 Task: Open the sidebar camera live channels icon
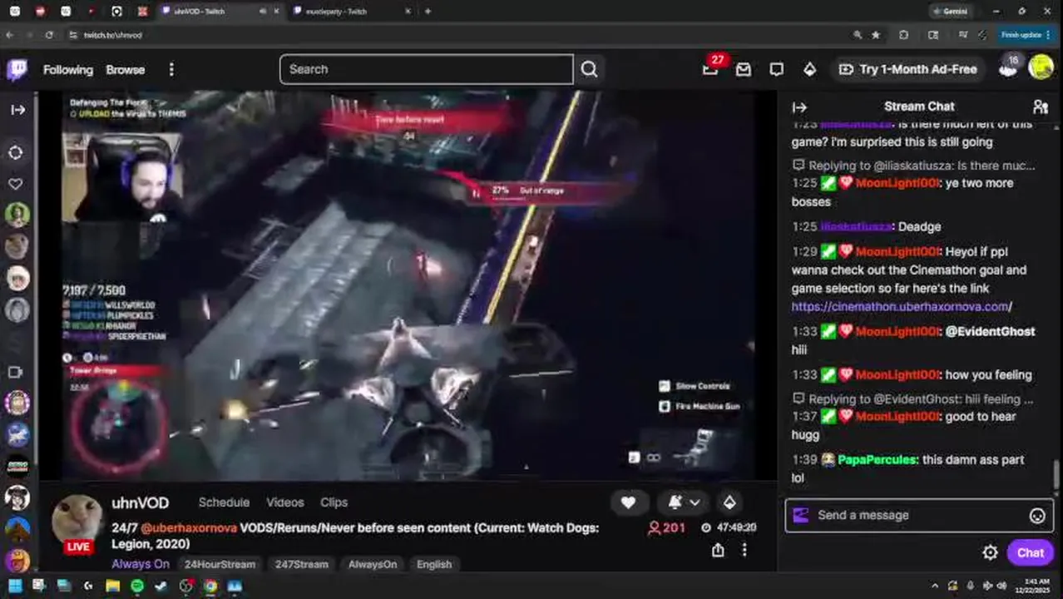point(16,373)
